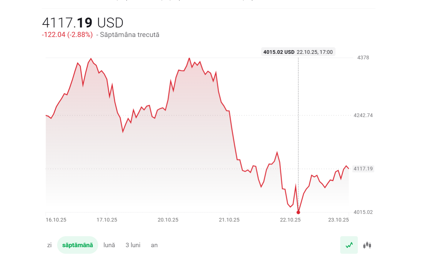Image resolution: width=423 pixels, height=260 pixels.
Task: Click the 4015.02 bottom axis price label
Action: coord(363,212)
